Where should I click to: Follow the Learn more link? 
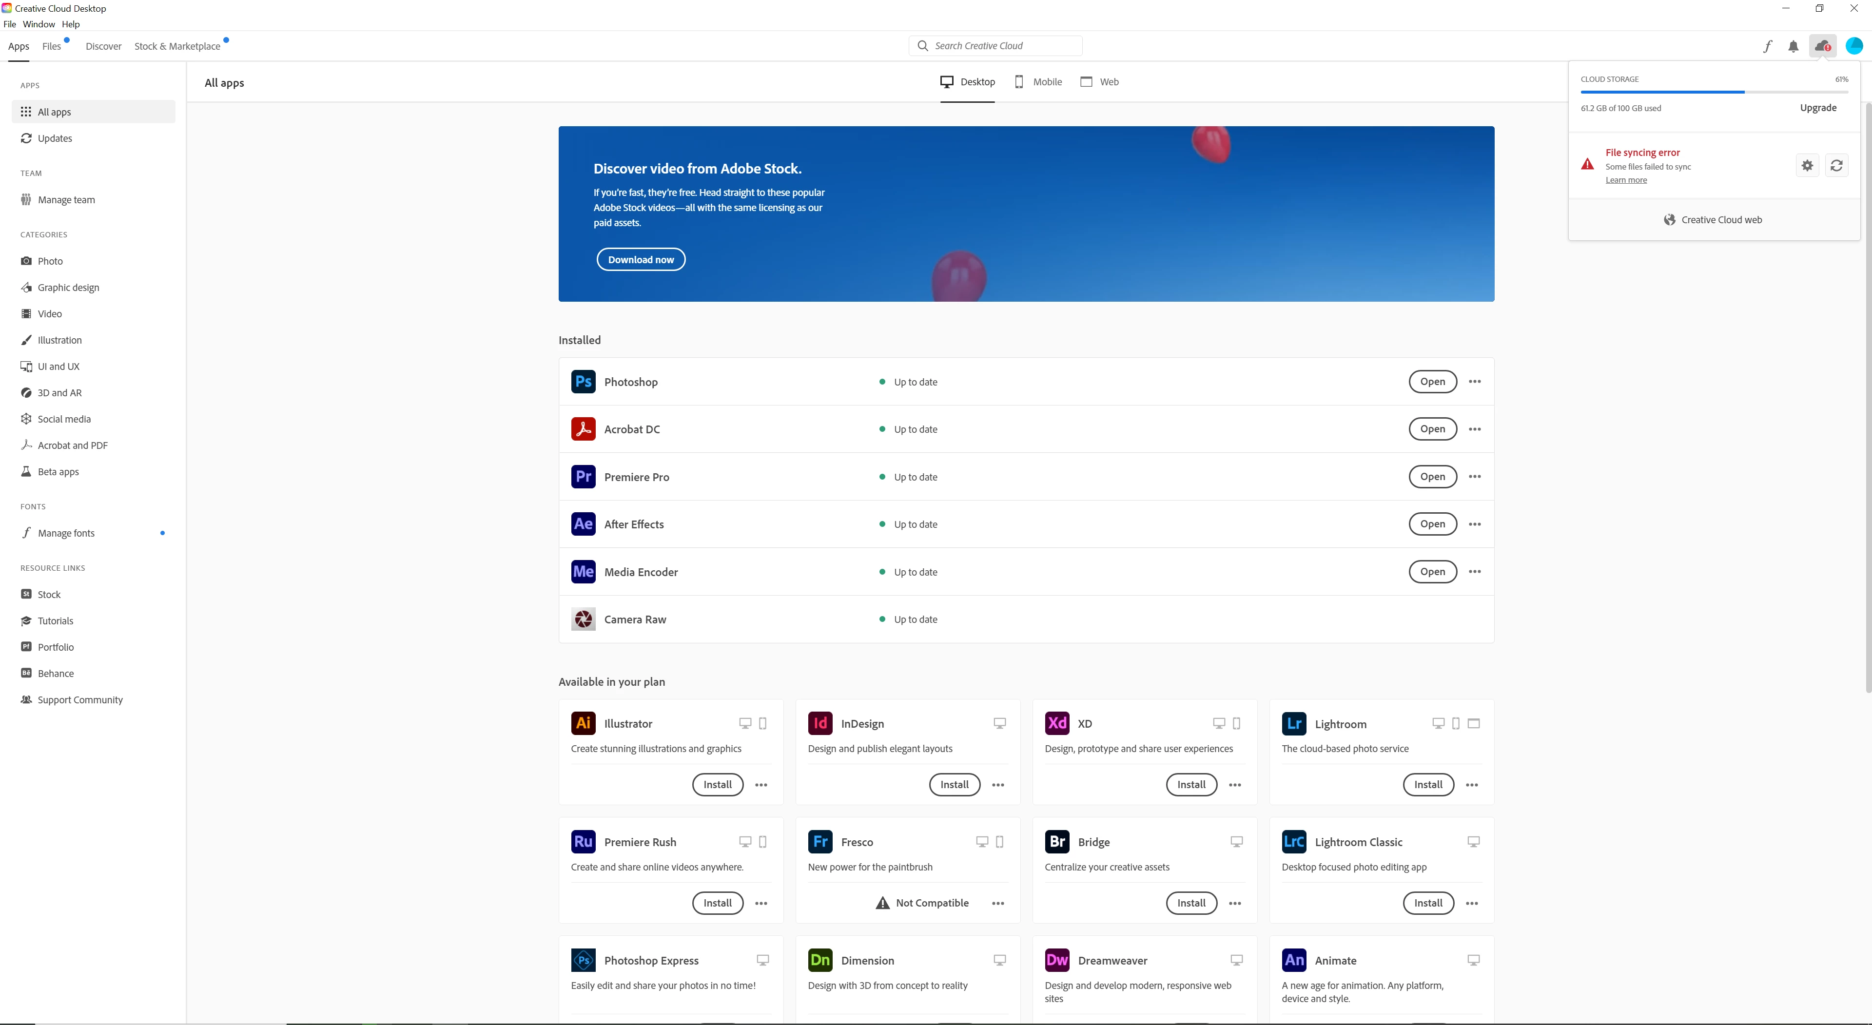[1626, 180]
